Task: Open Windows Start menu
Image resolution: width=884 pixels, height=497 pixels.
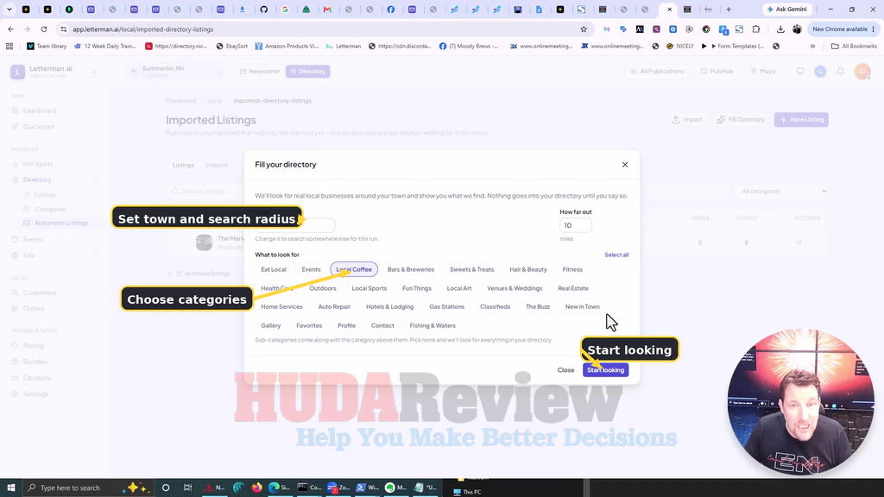Action: tap(10, 488)
